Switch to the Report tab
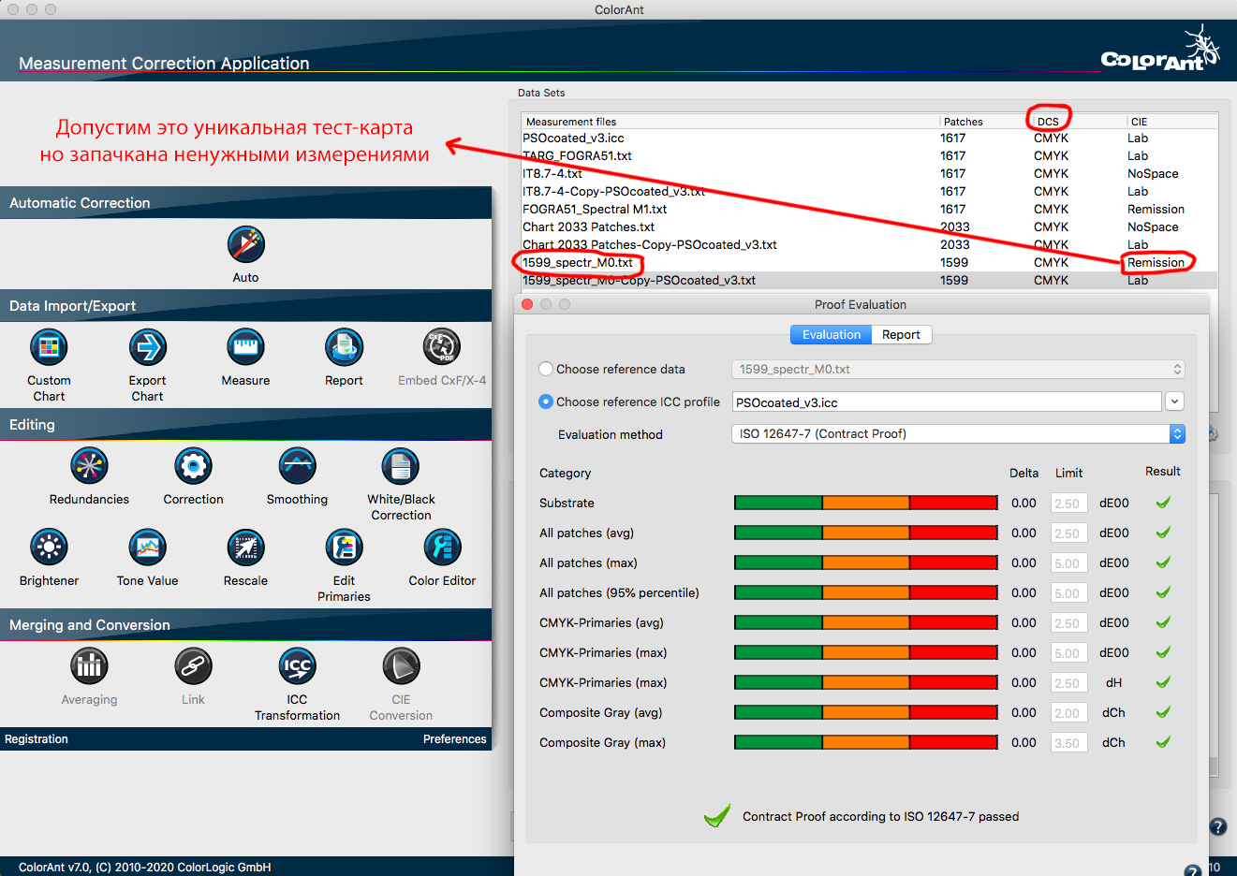 pos(901,334)
